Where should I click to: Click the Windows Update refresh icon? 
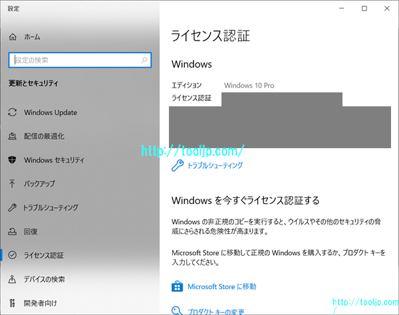tap(13, 112)
